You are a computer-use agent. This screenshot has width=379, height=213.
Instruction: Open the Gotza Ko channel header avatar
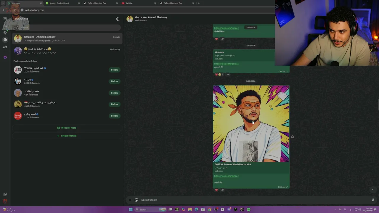[130, 19]
